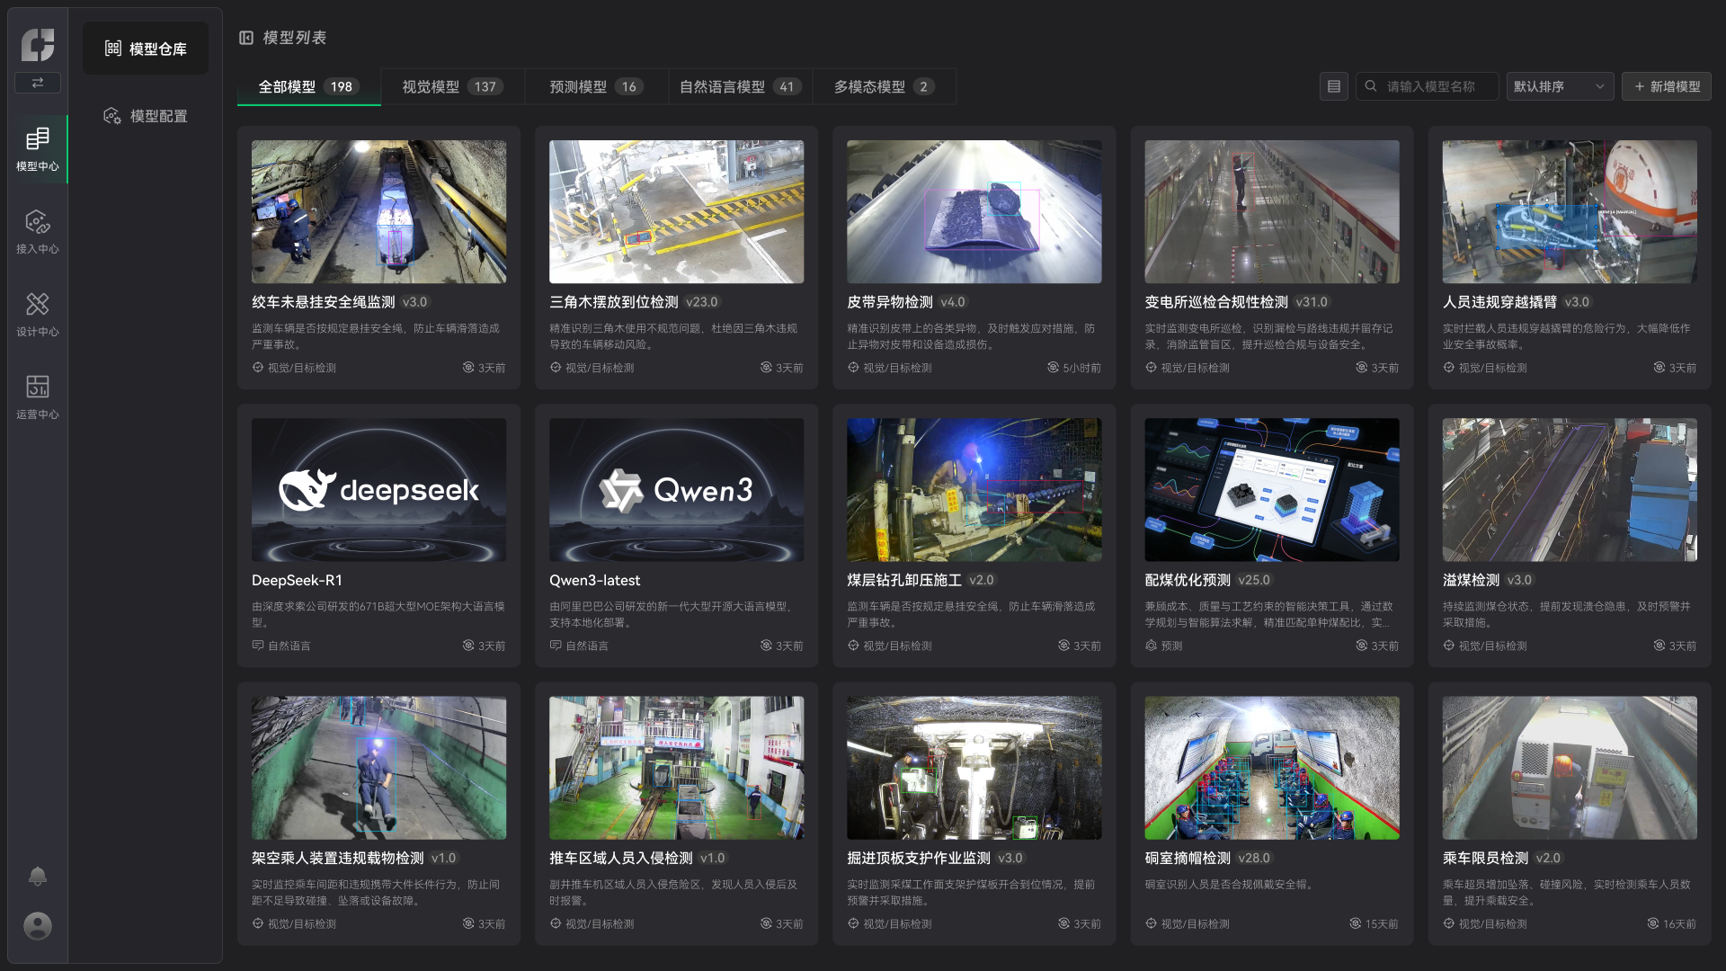Open the 模型中心 sidebar section

37,149
